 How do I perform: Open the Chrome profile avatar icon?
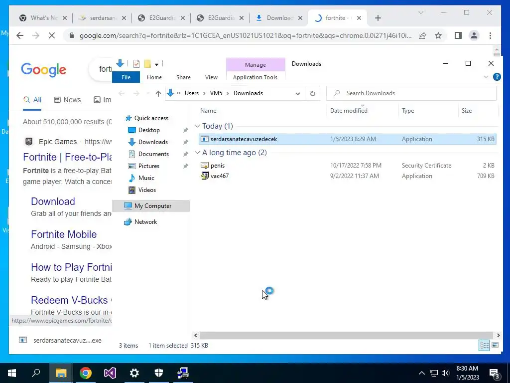click(474, 35)
